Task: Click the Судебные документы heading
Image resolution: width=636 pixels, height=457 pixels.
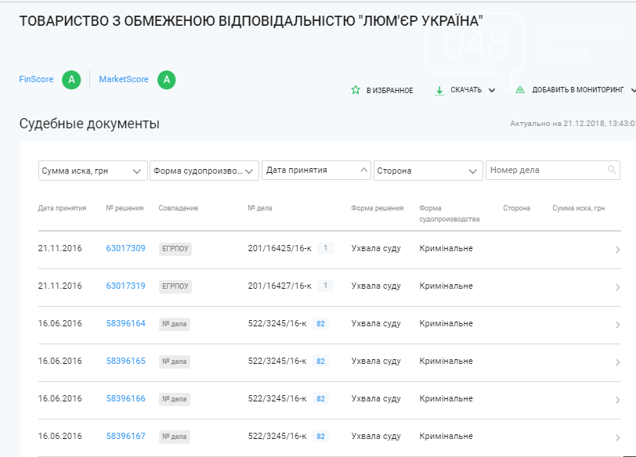Action: point(89,124)
